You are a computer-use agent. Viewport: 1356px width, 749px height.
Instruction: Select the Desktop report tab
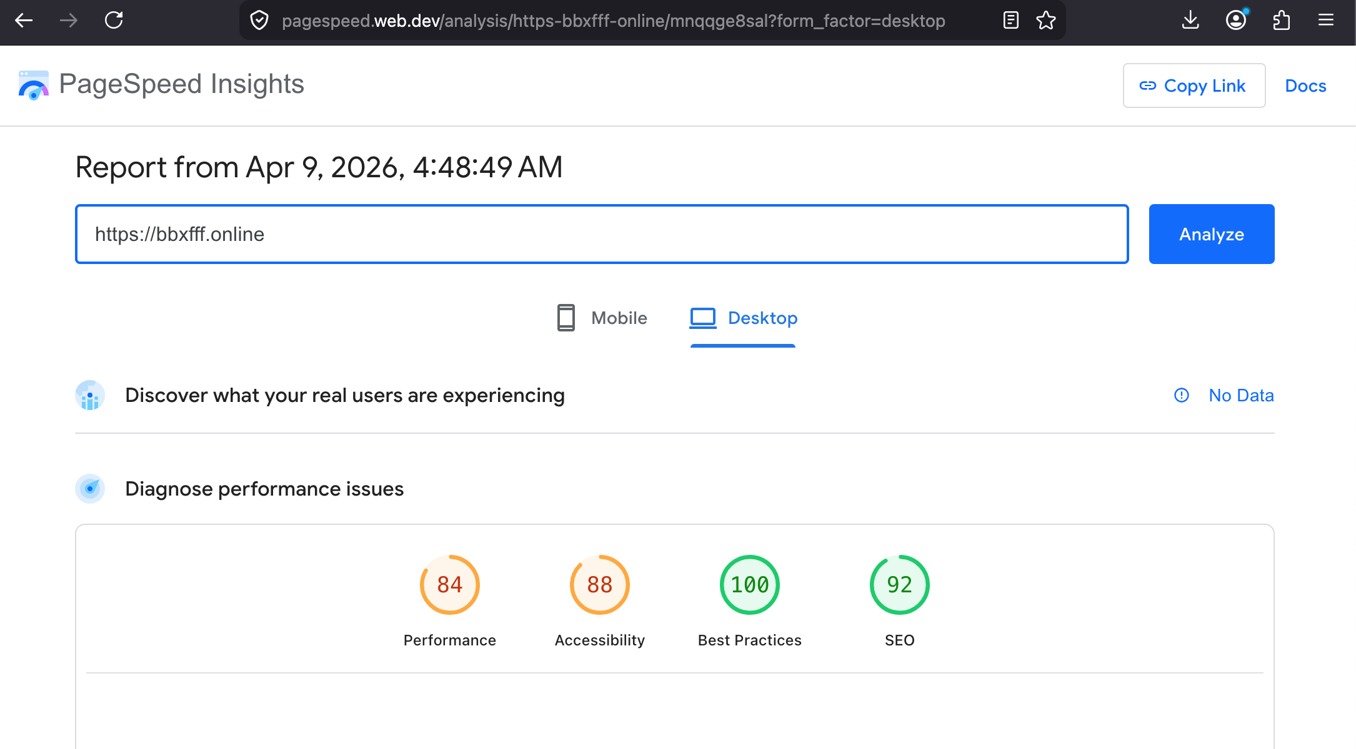744,318
